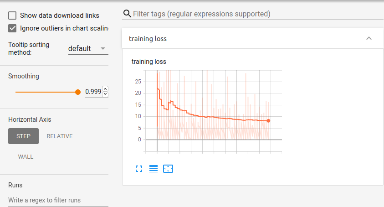This screenshot has width=384, height=207.
Task: Expand the training loss chart to full size
Action: tap(139, 169)
